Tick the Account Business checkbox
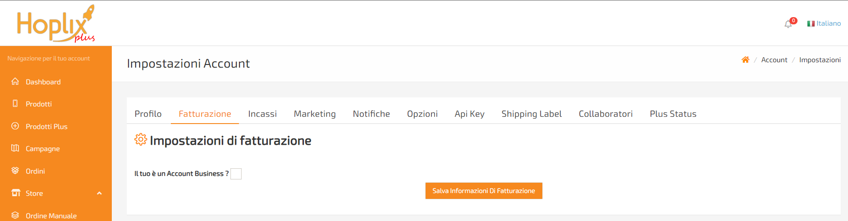The height and width of the screenshot is (221, 848). click(x=236, y=174)
